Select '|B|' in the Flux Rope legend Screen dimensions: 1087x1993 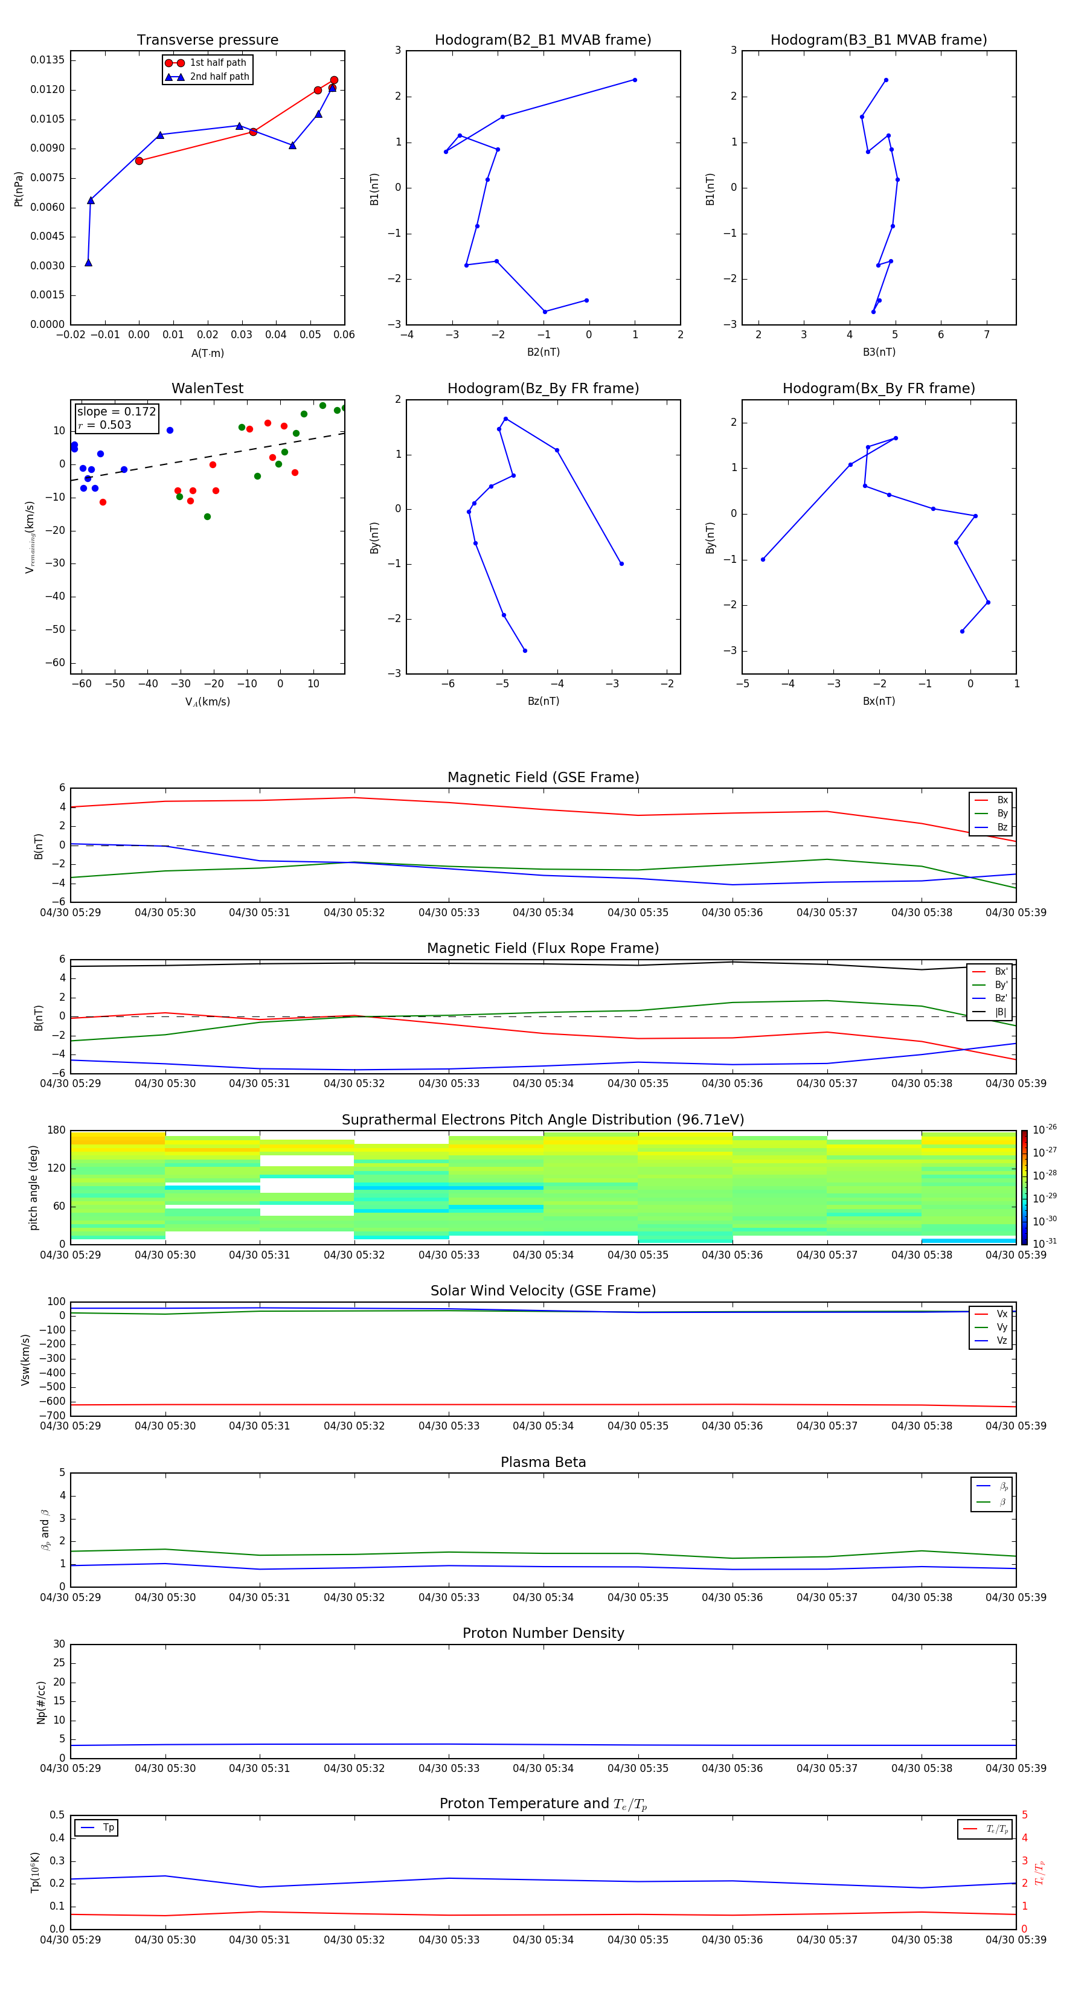click(990, 1012)
